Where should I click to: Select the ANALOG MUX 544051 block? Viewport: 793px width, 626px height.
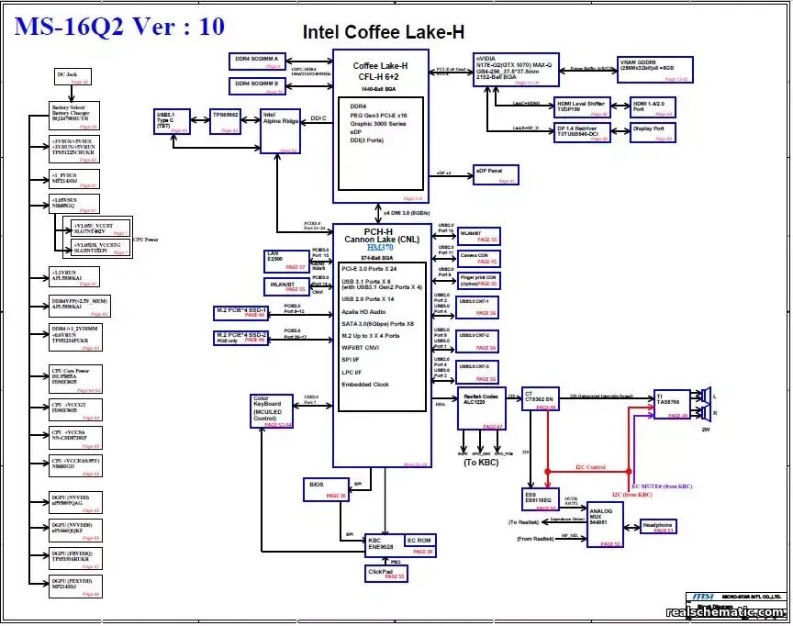pyautogui.click(x=605, y=524)
